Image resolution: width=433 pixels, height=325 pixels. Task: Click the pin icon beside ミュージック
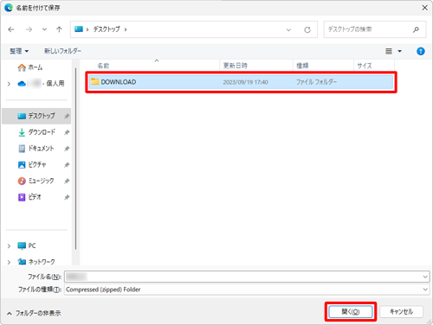point(67,181)
